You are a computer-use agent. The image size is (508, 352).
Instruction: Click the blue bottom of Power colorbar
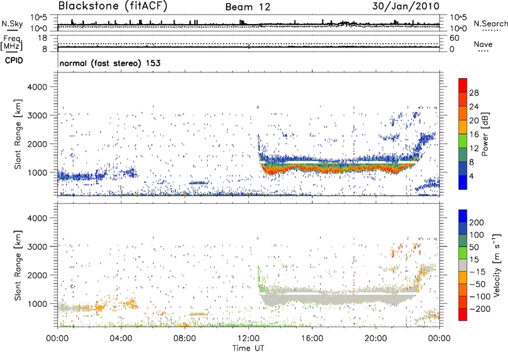(463, 182)
